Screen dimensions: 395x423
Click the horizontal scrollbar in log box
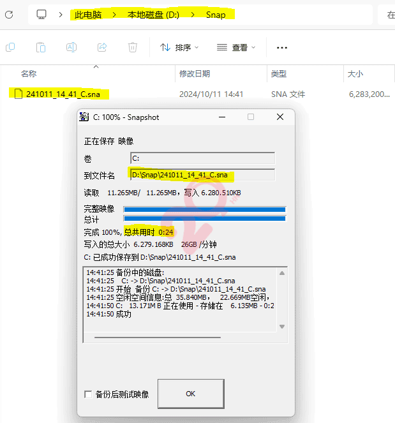point(156,337)
